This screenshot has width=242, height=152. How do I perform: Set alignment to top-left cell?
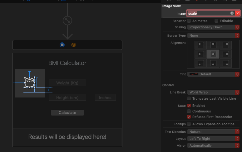tap(200, 45)
